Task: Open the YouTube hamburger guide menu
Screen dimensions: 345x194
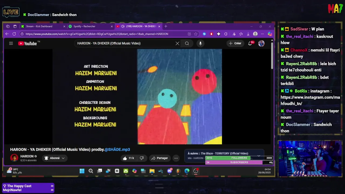Action: pyautogui.click(x=11, y=43)
